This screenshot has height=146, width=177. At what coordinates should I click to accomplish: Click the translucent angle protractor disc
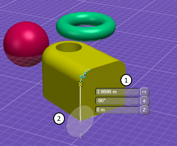point(80,121)
